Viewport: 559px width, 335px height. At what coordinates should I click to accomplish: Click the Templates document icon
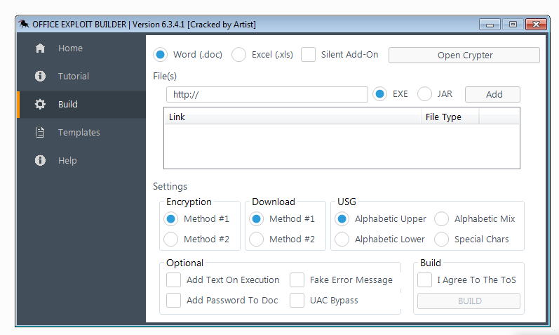(40, 133)
